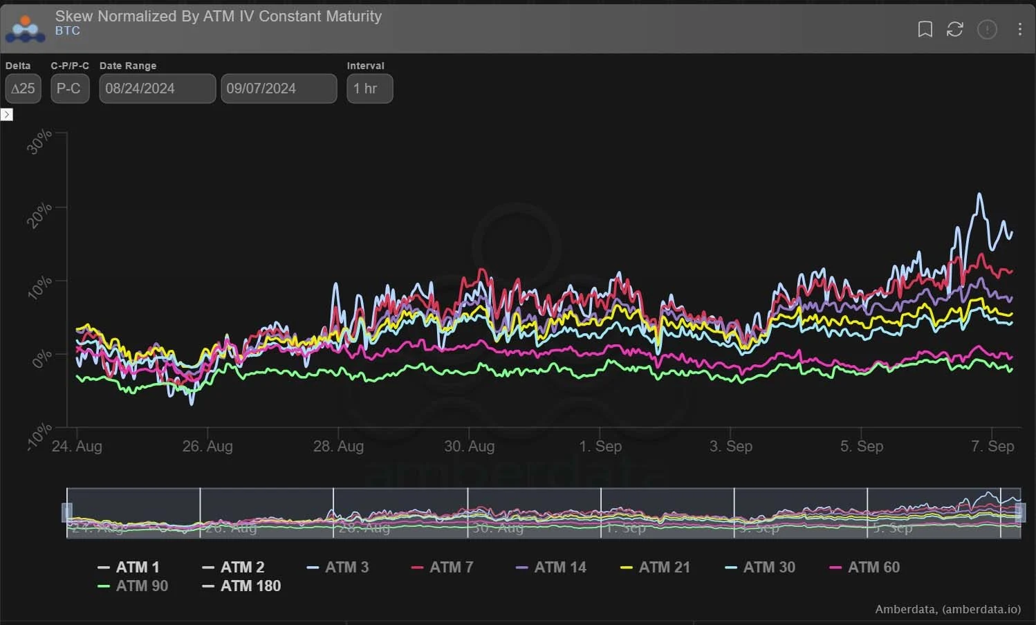Screen dimensions: 1036x625
Task: Hide the ATM 14 series
Action: pos(551,567)
